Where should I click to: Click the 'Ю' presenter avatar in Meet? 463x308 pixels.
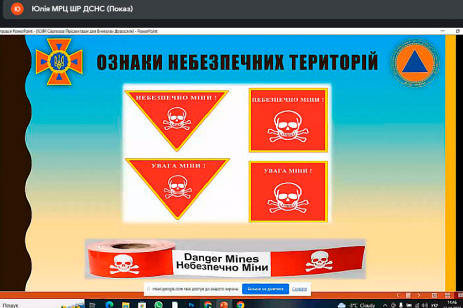pos(17,9)
